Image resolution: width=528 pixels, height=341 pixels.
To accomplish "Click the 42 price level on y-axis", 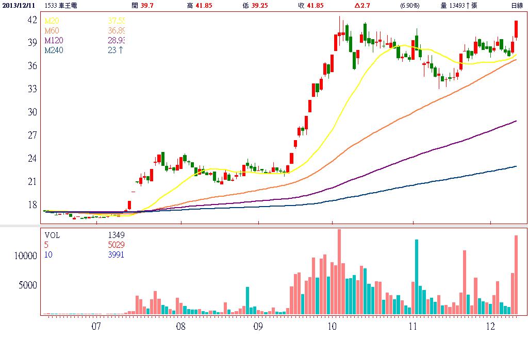I will point(32,20).
